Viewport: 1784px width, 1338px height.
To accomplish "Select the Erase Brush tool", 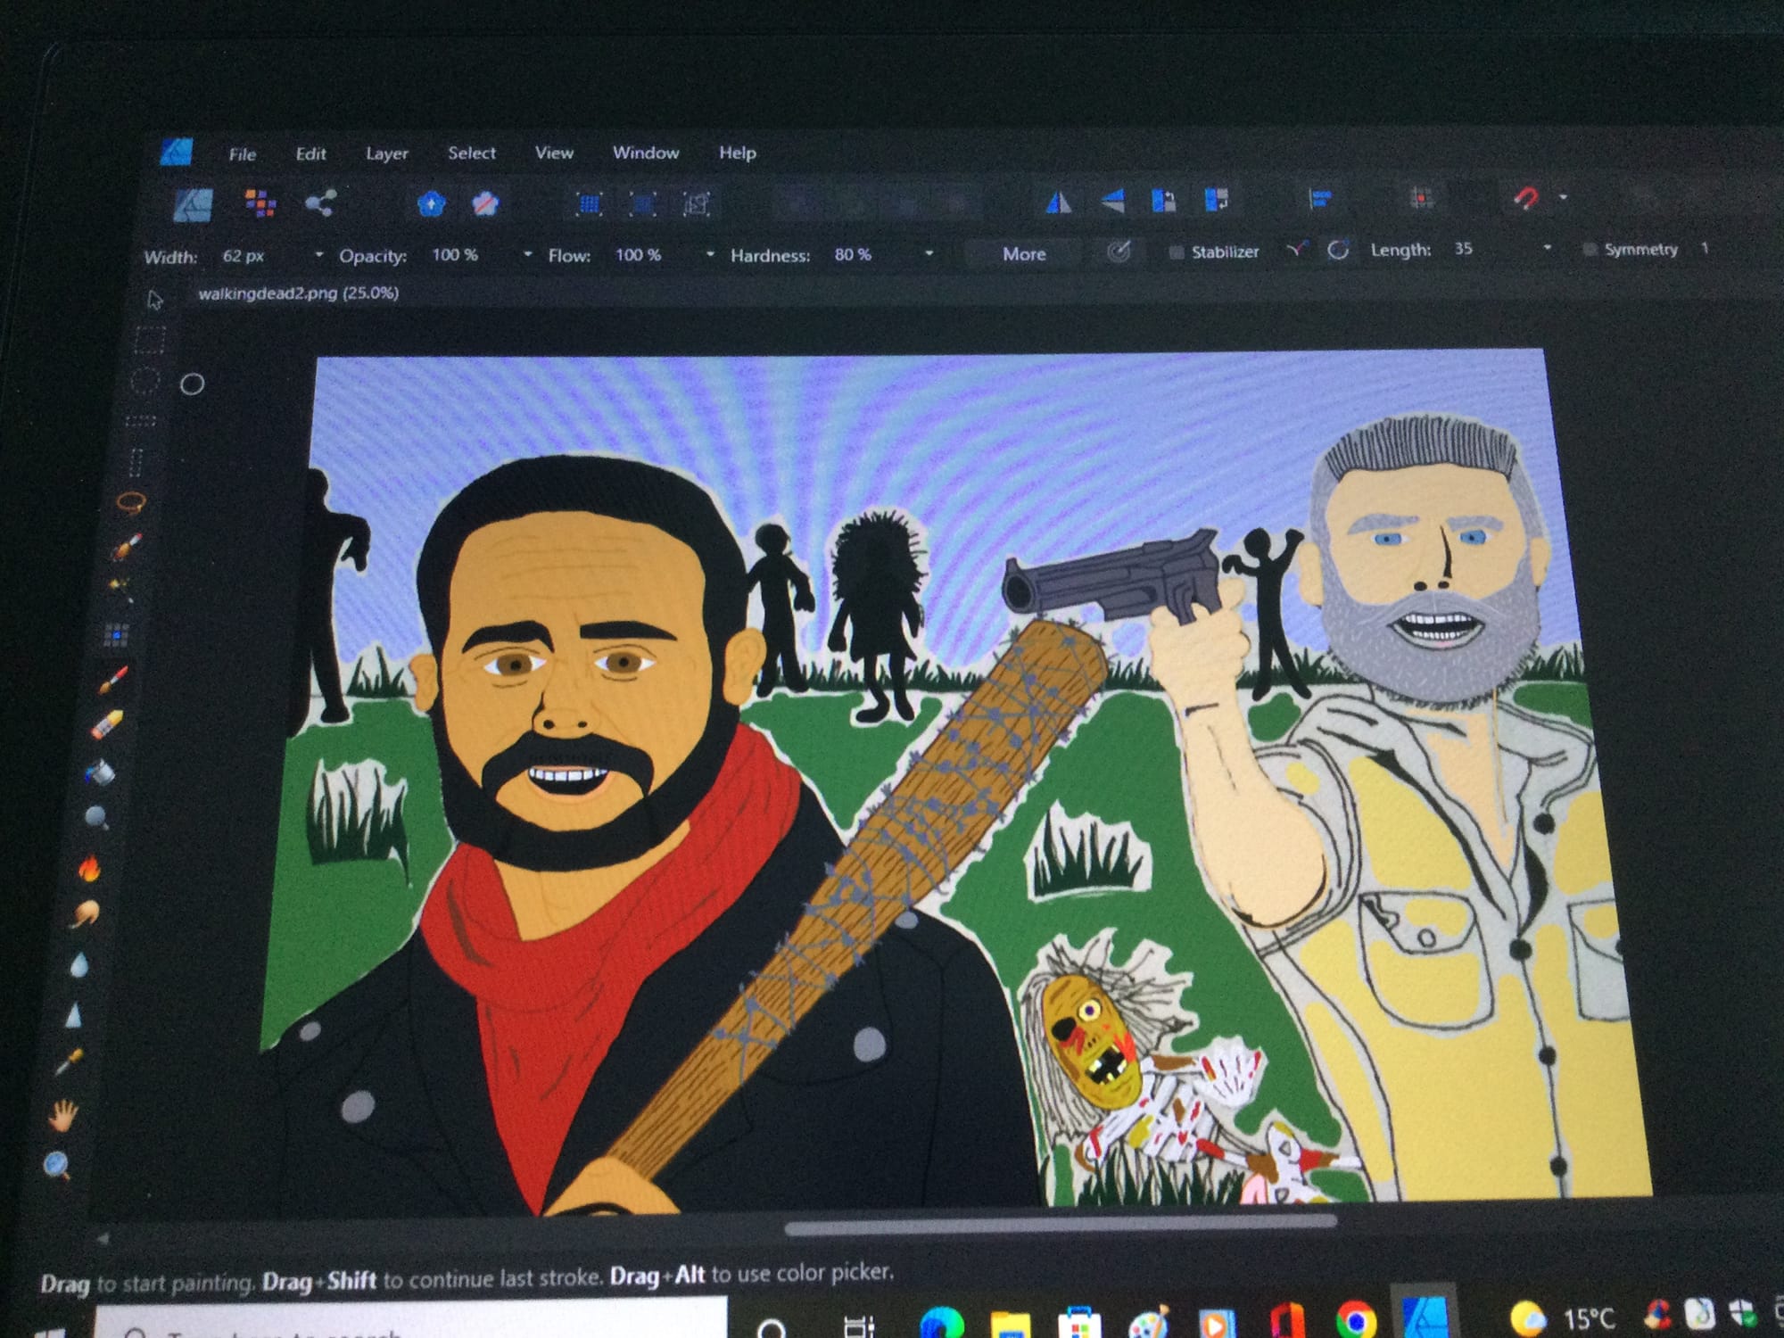I will pyautogui.click(x=107, y=725).
